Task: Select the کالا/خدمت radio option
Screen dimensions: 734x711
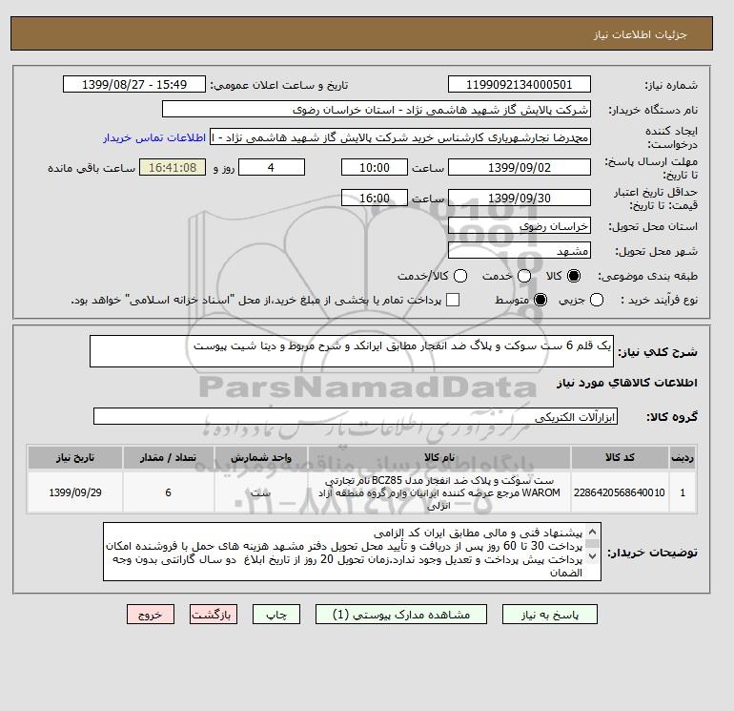Action: click(x=460, y=276)
